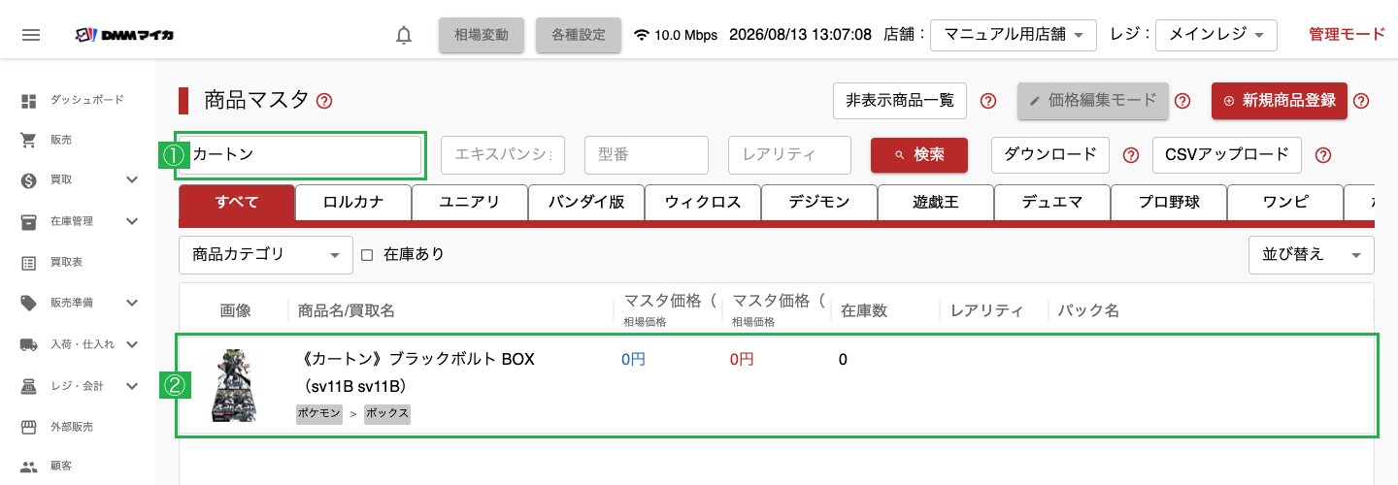Image resolution: width=1398 pixels, height=485 pixels.
Task: Click the 外部販売 storefront icon
Action: (x=29, y=426)
